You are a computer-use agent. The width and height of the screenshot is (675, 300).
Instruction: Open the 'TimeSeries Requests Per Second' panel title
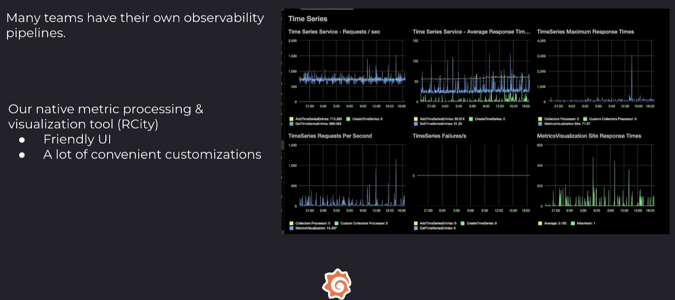(330, 136)
